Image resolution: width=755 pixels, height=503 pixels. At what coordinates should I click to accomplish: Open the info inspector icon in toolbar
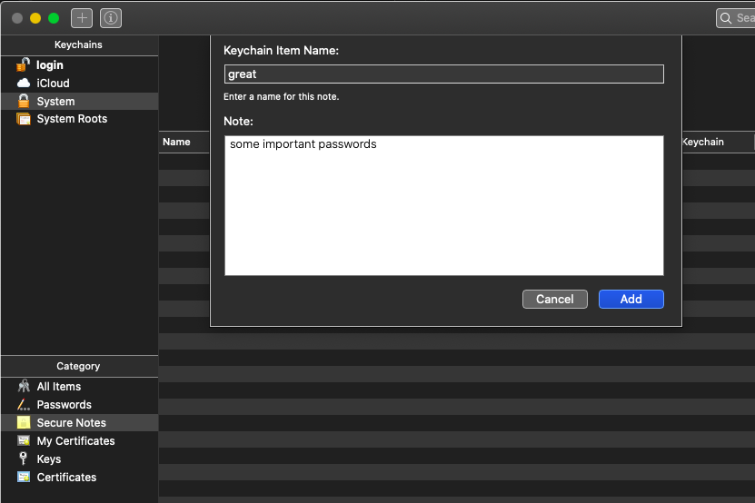click(x=111, y=18)
